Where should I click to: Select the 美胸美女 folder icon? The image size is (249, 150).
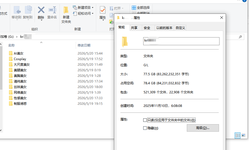click(11, 76)
